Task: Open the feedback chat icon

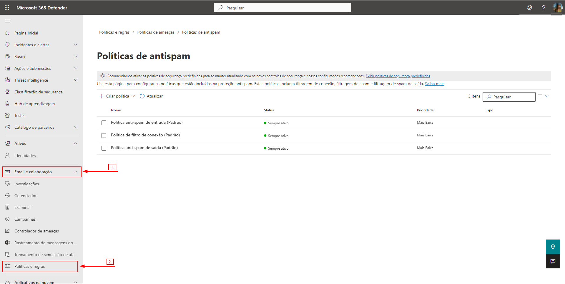Action: click(553, 261)
